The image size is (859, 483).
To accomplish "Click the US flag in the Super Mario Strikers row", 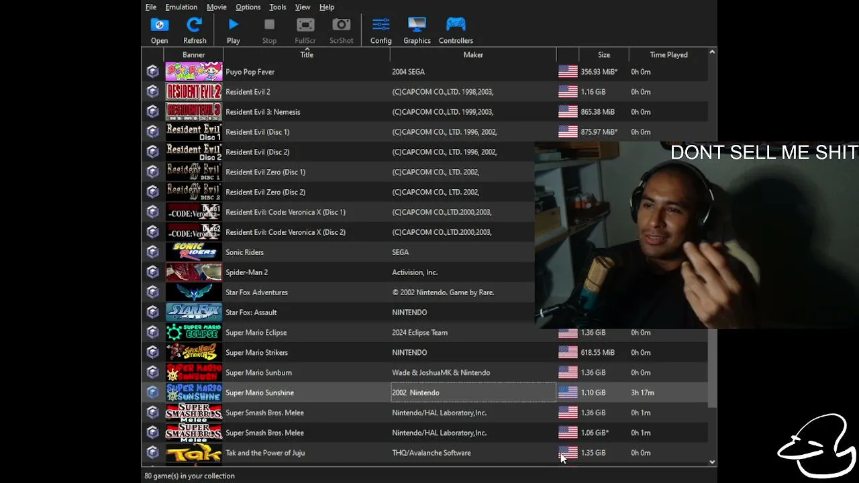I will (568, 352).
